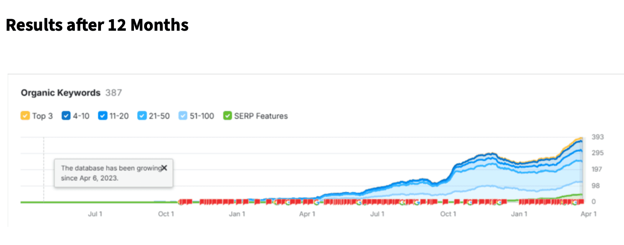This screenshot has width=624, height=245.
Task: Open the last Google update icon near chart end
Action: 574,202
